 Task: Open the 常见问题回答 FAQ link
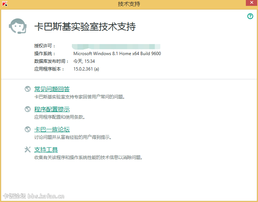click(52, 89)
